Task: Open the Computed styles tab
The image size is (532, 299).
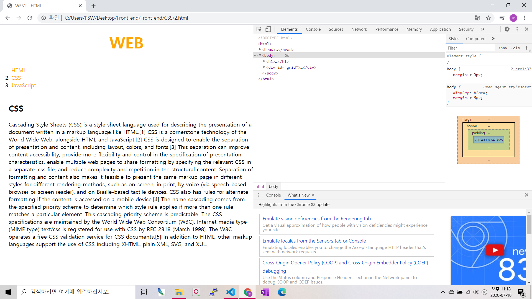Action: click(475, 39)
